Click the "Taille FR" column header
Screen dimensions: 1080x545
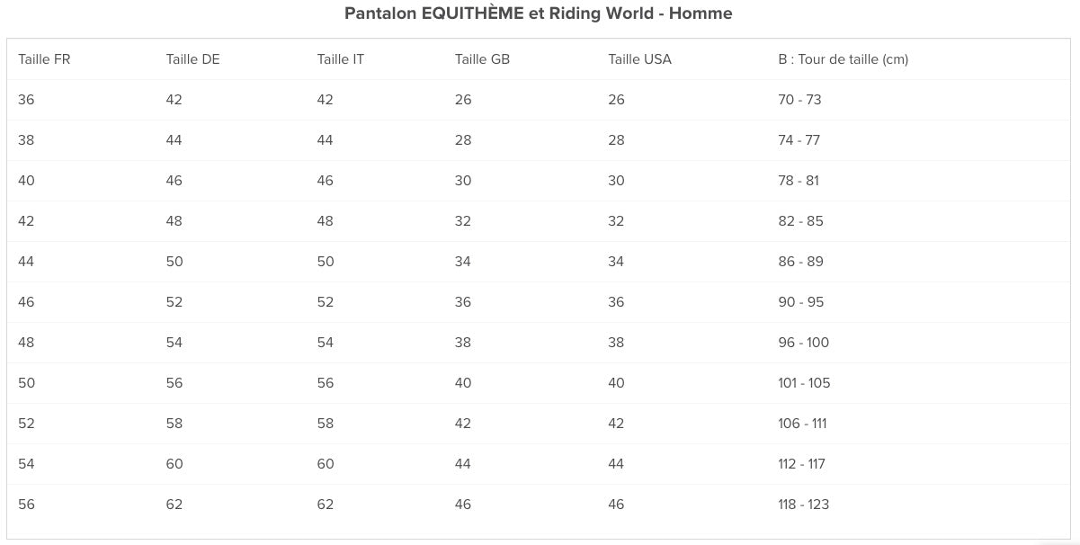44,59
